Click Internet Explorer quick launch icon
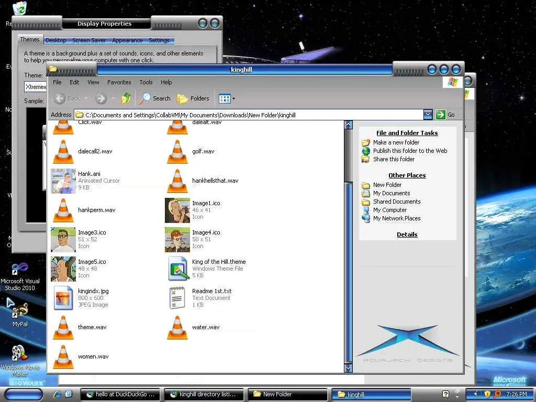This screenshot has height=402, width=536. pos(57,394)
